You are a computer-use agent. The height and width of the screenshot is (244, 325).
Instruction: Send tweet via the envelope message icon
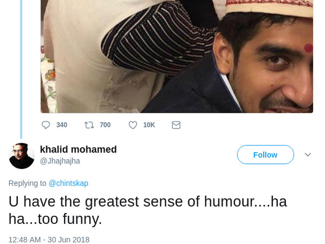point(176,125)
